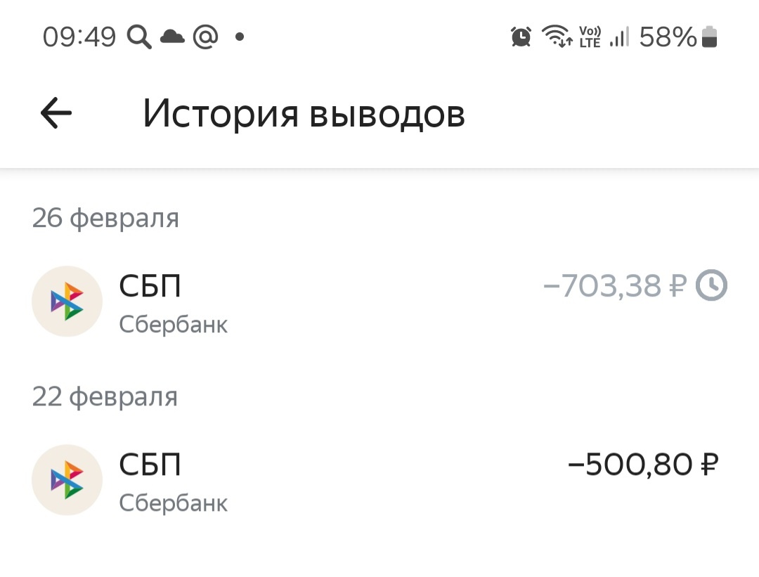The width and height of the screenshot is (759, 577).
Task: Tap the SBP logo on the 22 февраля withdrawal
Action: [x=67, y=479]
